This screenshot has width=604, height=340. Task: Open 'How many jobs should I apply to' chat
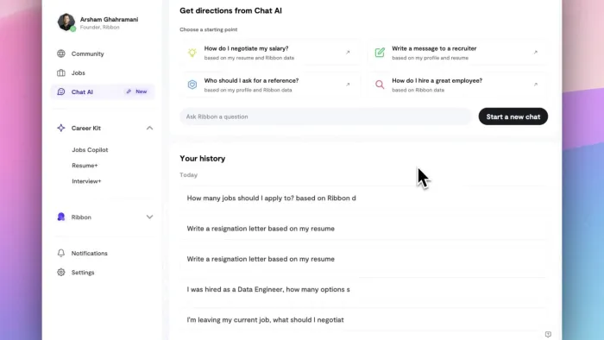pyautogui.click(x=363, y=198)
